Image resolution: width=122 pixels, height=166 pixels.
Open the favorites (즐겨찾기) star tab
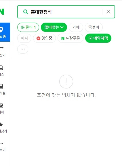pos(3,127)
